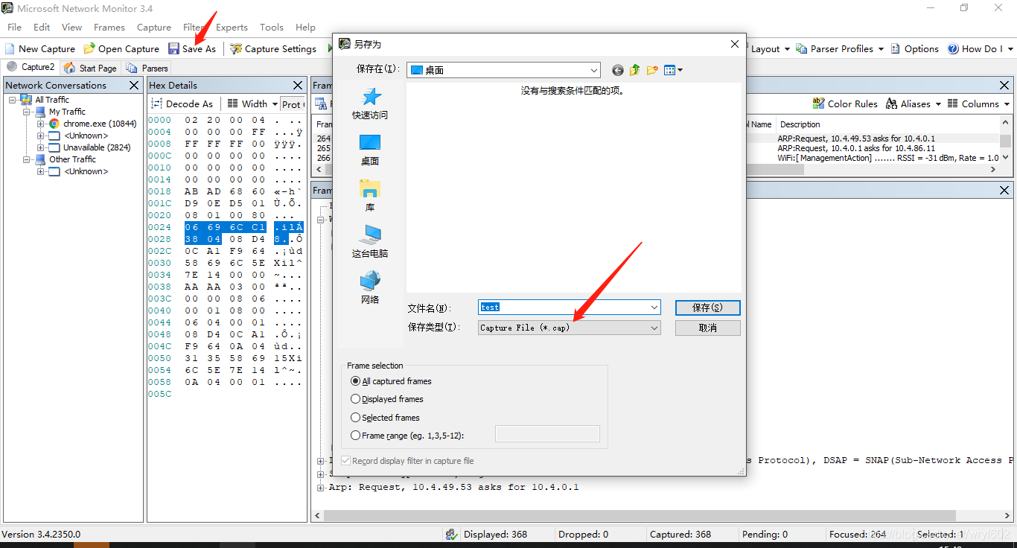This screenshot has height=548, width=1017.
Task: Open Capture Settings from the toolbar
Action: (273, 48)
